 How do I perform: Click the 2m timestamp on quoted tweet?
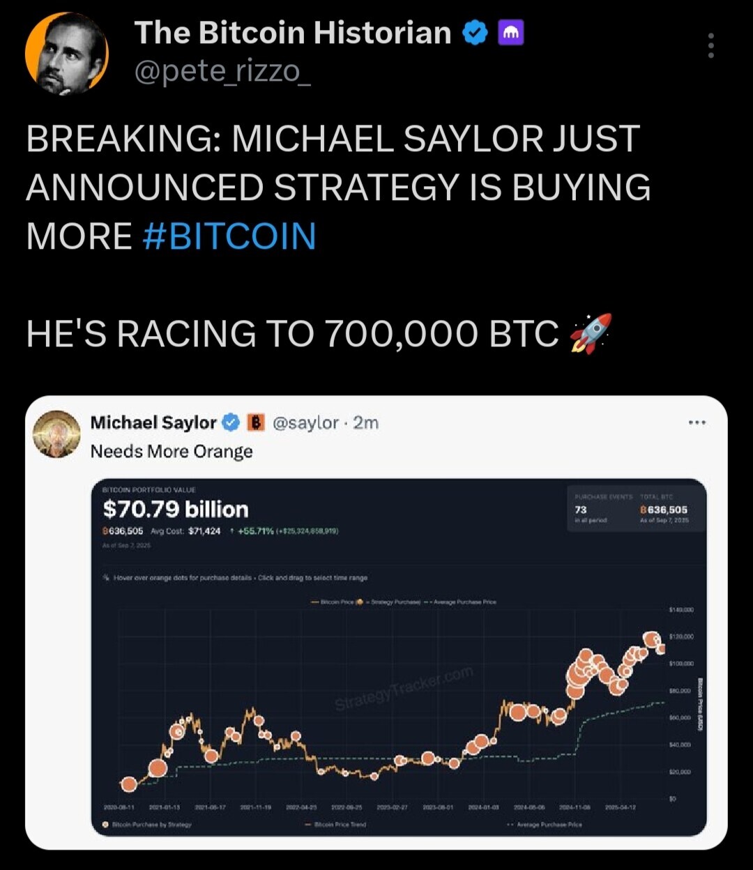click(365, 422)
